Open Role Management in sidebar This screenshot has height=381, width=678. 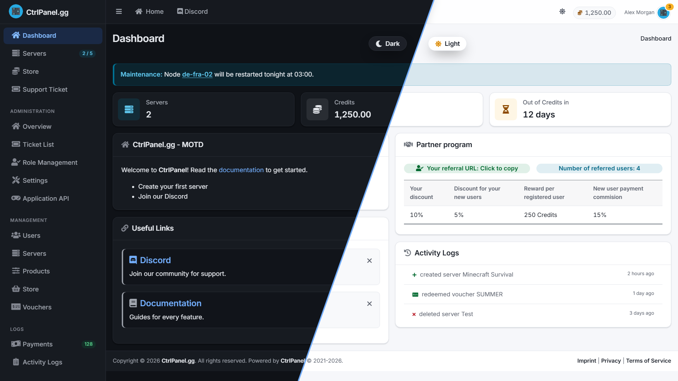click(53, 163)
